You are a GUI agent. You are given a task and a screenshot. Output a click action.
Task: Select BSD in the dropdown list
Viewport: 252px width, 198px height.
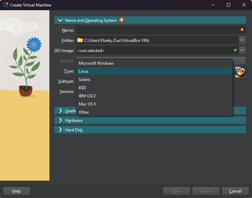click(x=82, y=88)
